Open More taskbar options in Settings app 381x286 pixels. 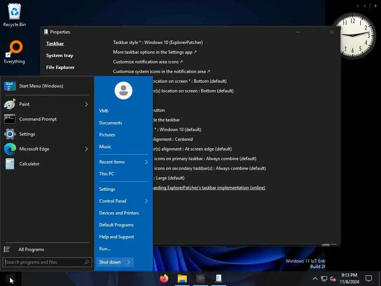155,52
